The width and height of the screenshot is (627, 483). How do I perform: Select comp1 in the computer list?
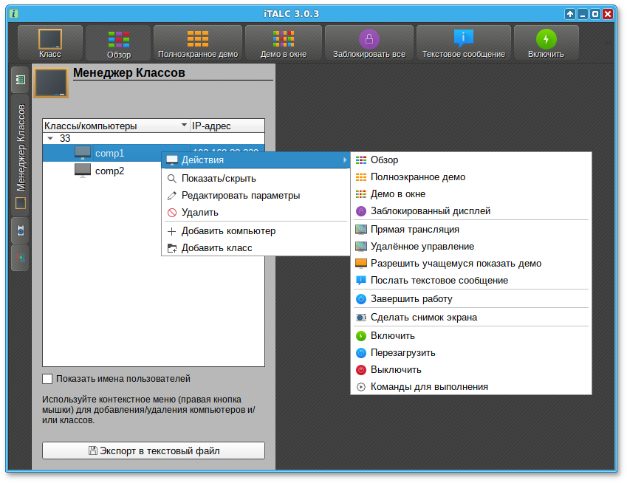click(109, 153)
